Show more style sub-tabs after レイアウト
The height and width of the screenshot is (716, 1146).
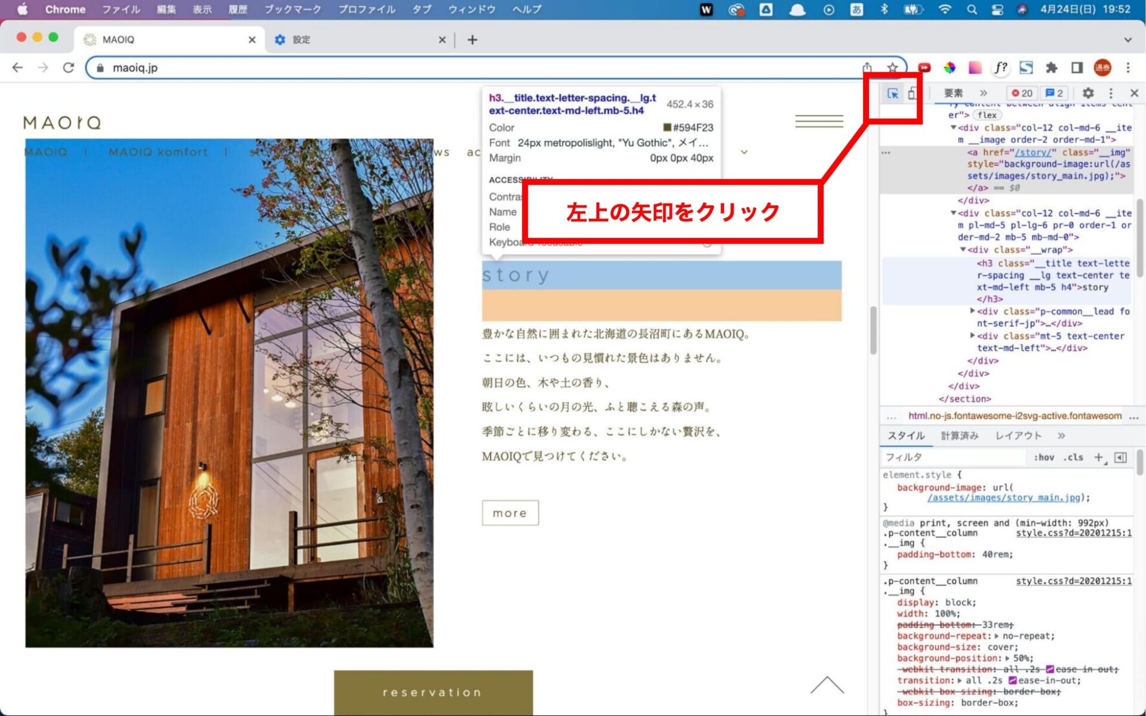1061,436
